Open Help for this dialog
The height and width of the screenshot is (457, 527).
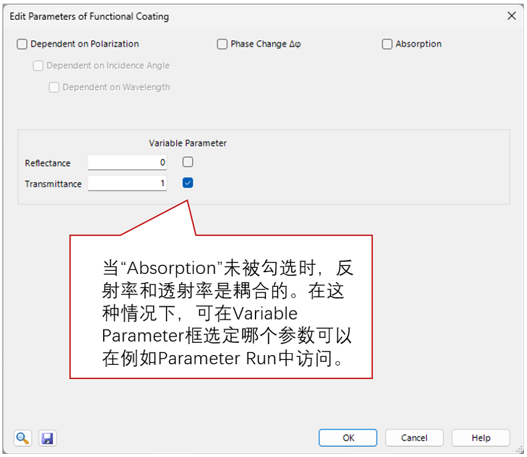[481, 438]
